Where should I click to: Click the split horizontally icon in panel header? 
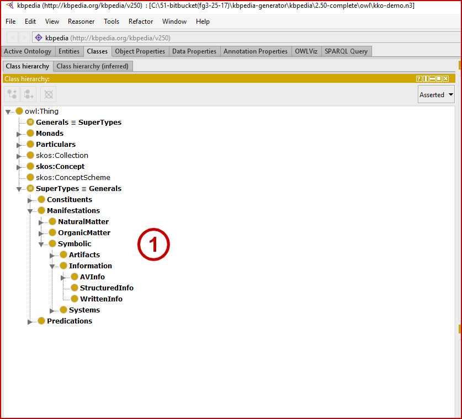(x=433, y=79)
